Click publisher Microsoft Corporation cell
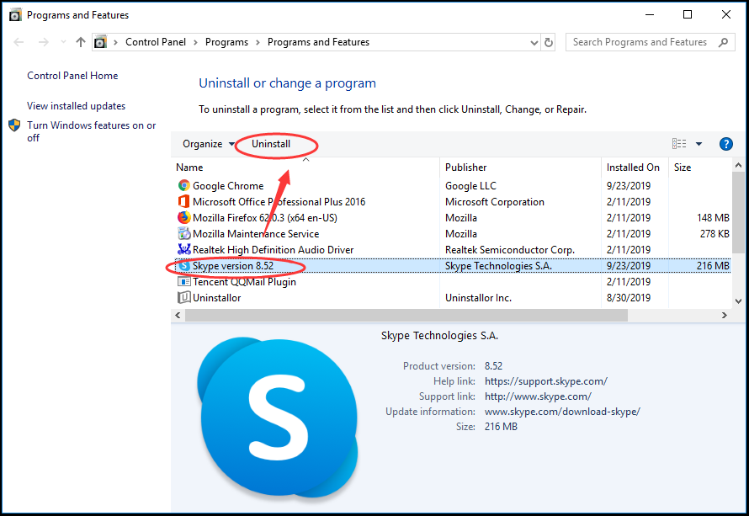 click(494, 202)
